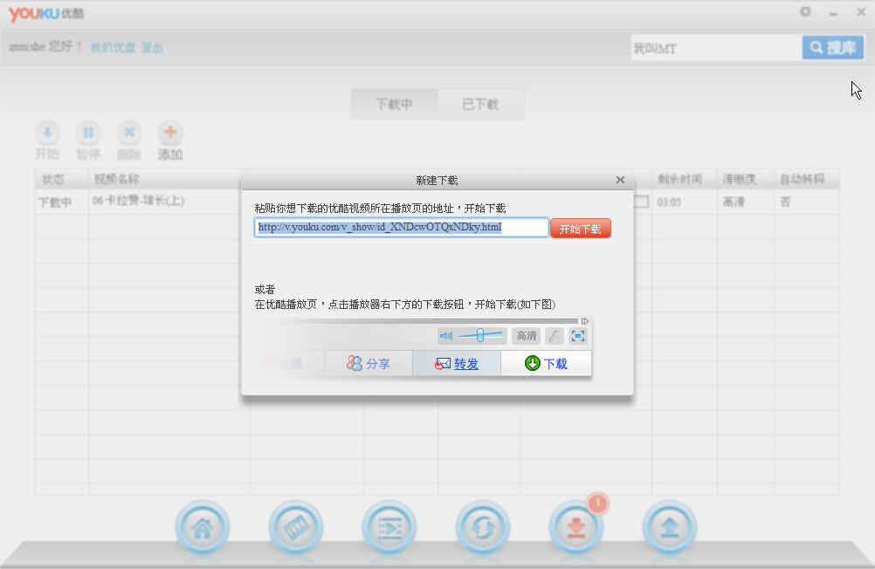This screenshot has height=569, width=875.
Task: Click the tool icon beside HD button
Action: point(554,336)
